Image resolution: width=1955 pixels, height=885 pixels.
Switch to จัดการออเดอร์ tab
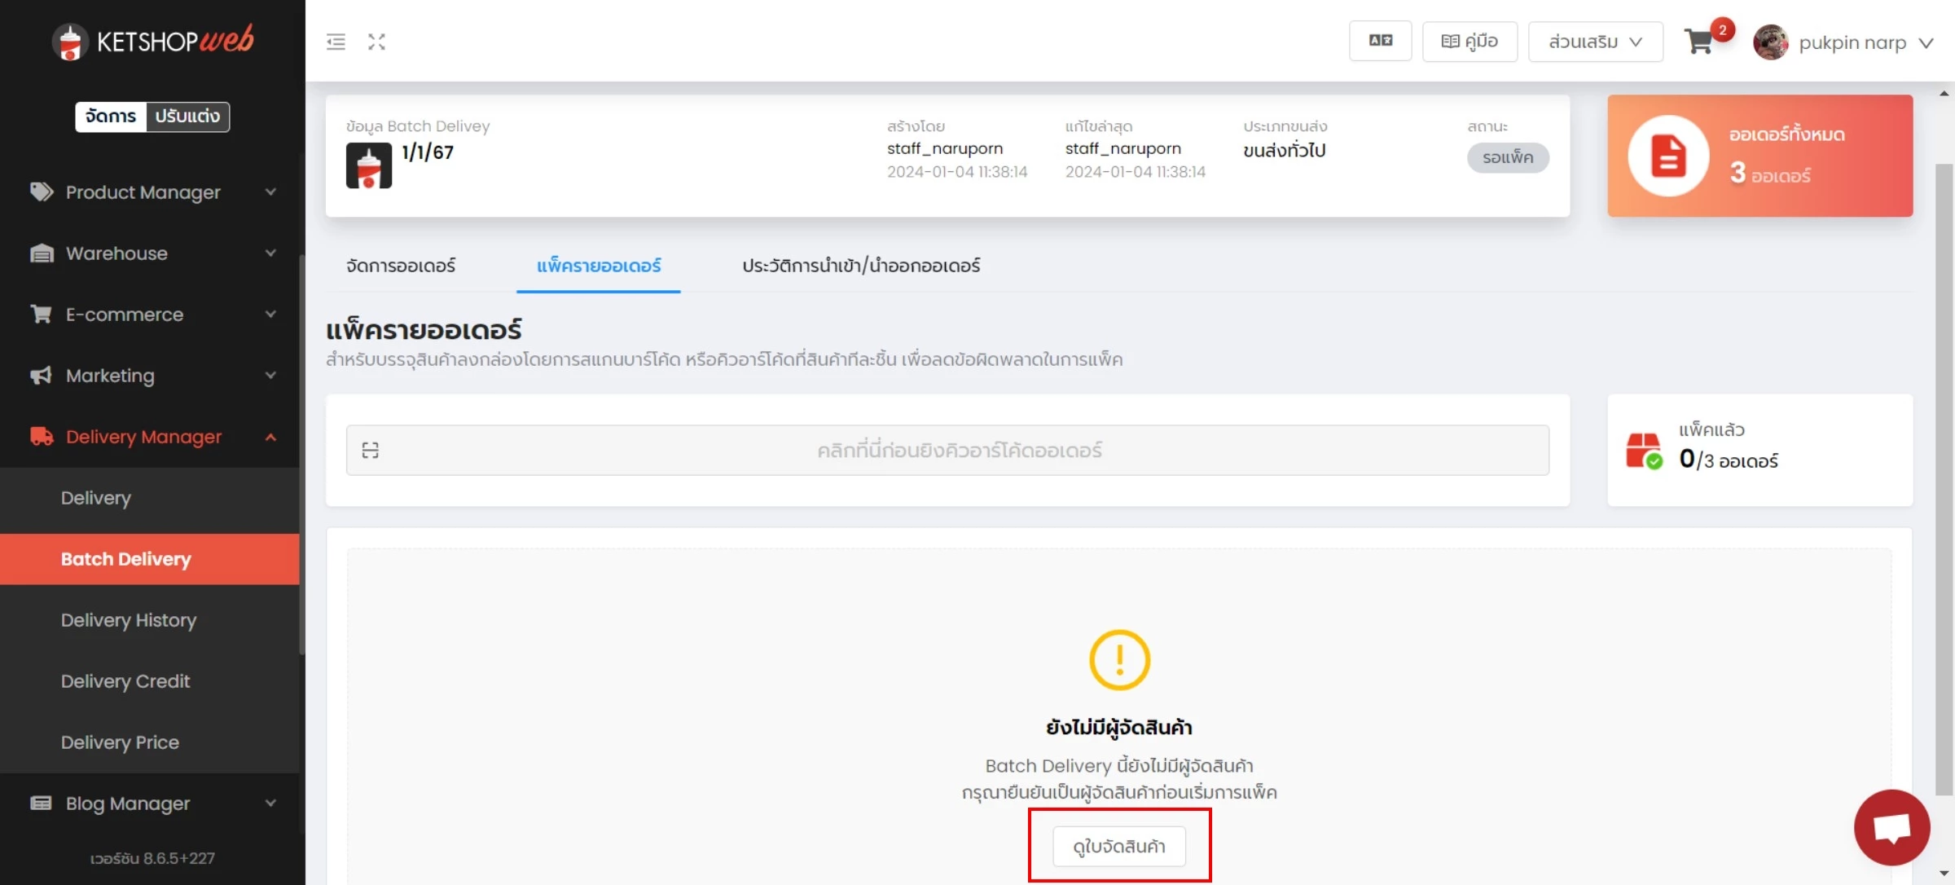401,266
